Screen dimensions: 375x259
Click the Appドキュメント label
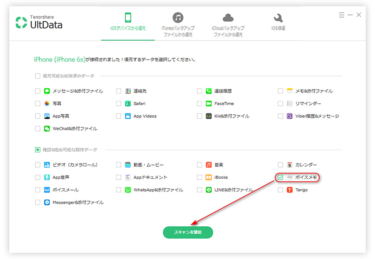tap(150, 177)
